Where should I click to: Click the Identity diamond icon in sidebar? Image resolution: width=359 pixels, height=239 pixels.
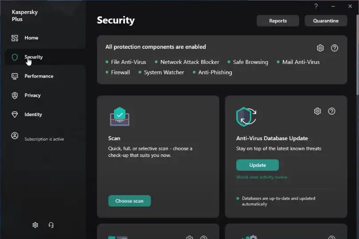click(15, 114)
